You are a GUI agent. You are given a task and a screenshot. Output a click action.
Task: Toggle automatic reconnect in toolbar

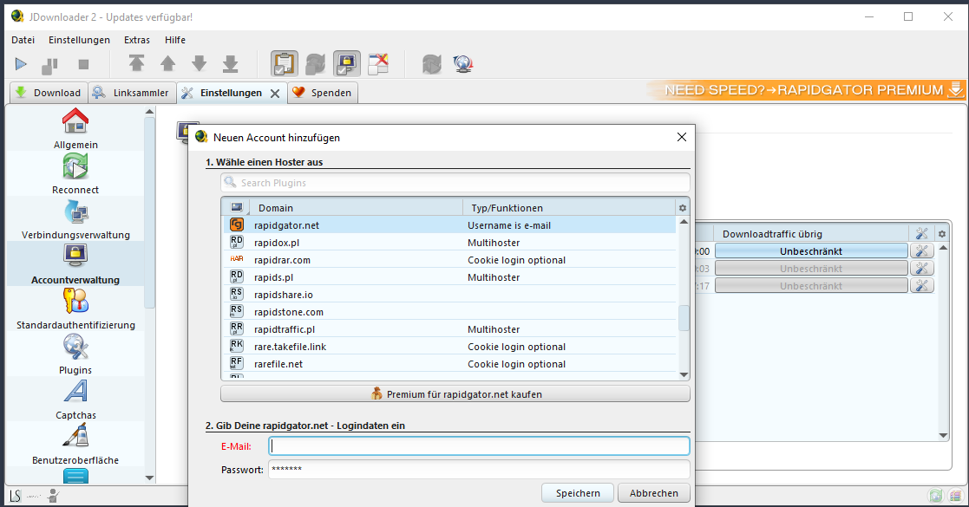click(x=315, y=63)
